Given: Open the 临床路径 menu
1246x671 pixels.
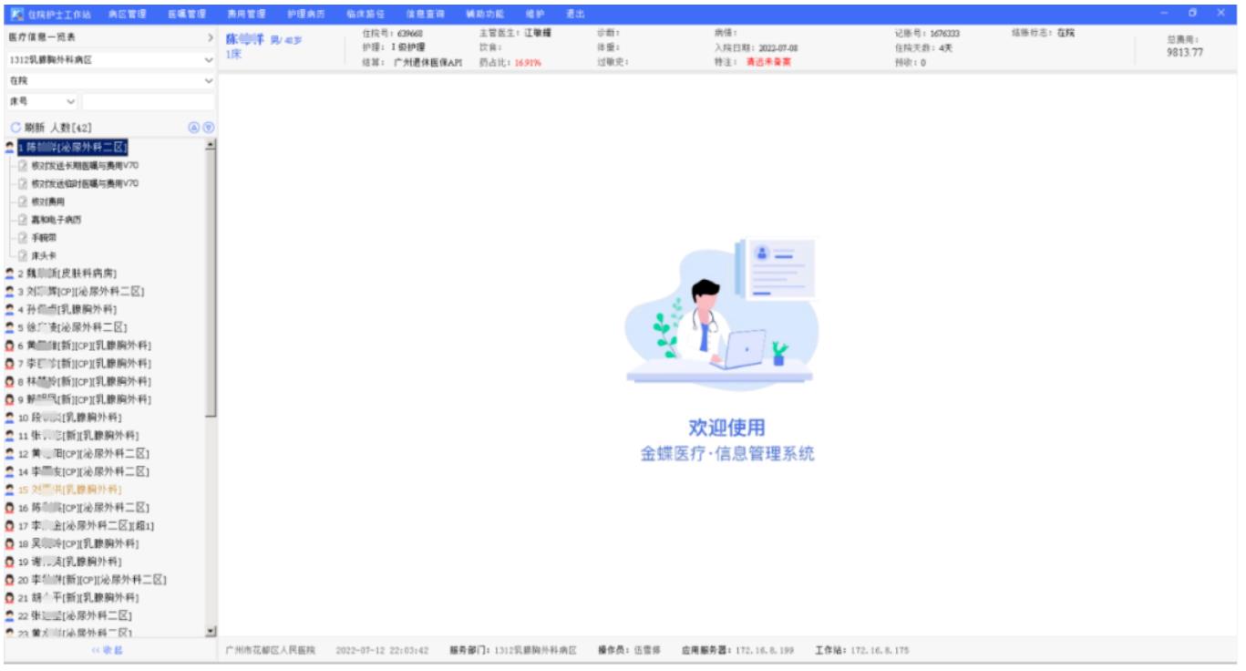Looking at the screenshot, I should coord(365,14).
